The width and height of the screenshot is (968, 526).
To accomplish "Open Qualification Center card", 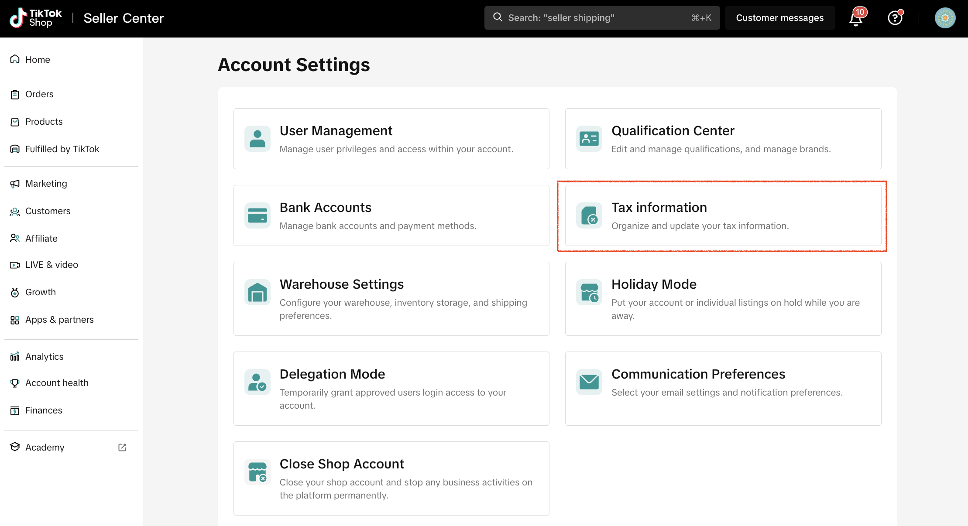I will pos(723,139).
